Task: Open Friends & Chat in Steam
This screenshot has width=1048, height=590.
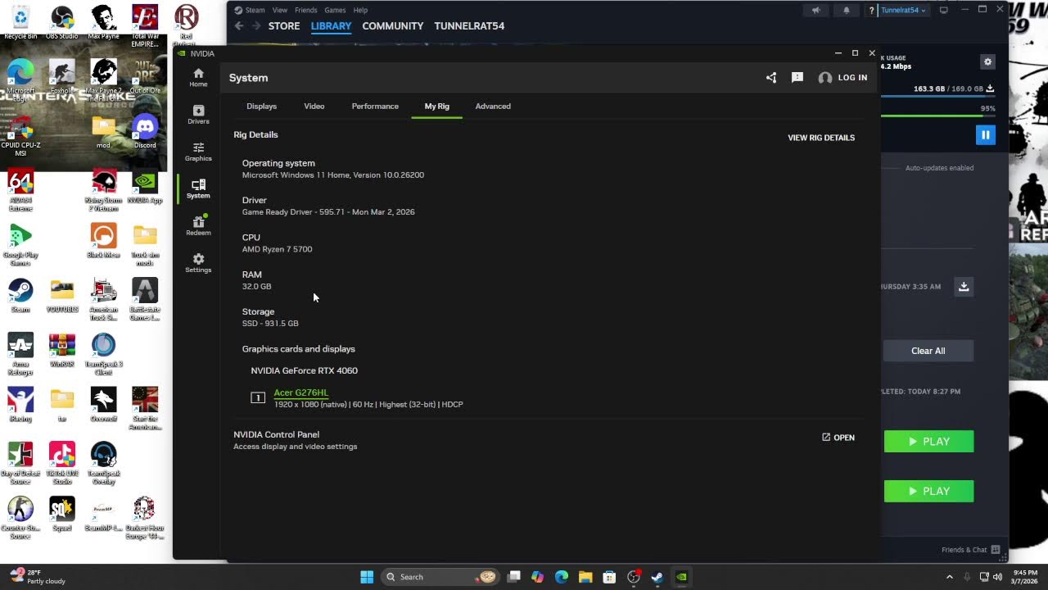Action: coord(971,550)
